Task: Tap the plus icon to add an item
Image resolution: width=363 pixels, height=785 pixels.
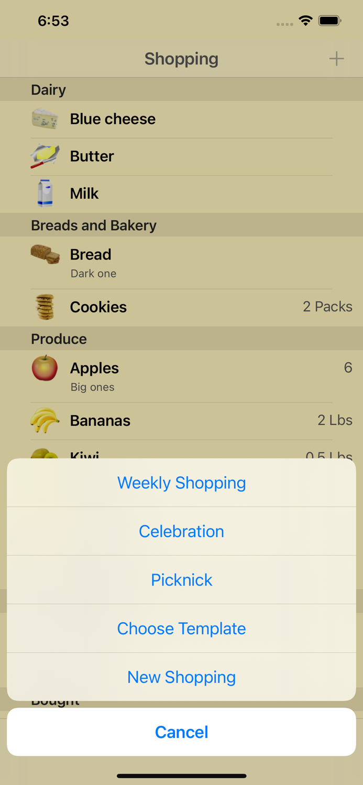Action: (337, 59)
